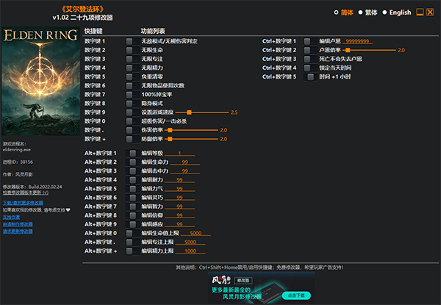Enable 无限生命 toggle
This screenshot has height=305, width=441.
132,50
